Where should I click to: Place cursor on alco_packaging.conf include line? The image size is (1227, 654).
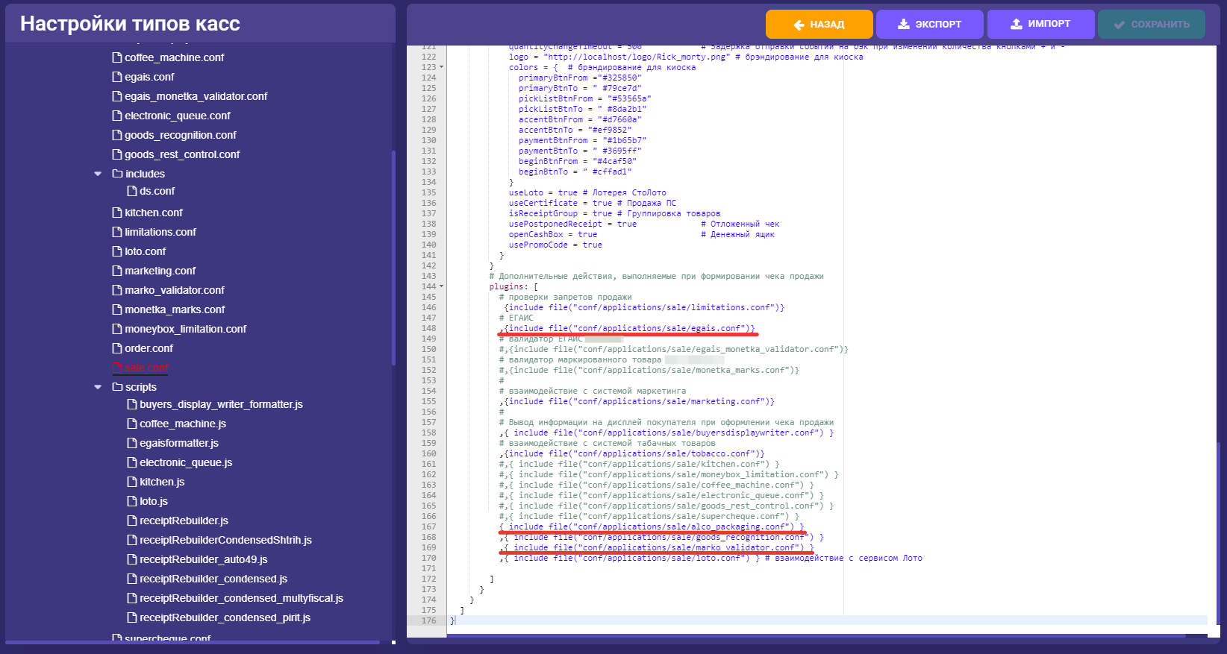click(652, 526)
